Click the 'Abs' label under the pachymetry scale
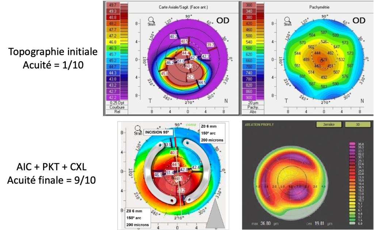The image size is (374, 230). pyautogui.click(x=253, y=112)
